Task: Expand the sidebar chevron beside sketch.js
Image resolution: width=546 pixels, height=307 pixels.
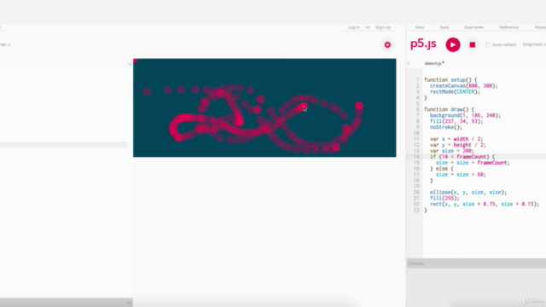Action: (x=409, y=63)
